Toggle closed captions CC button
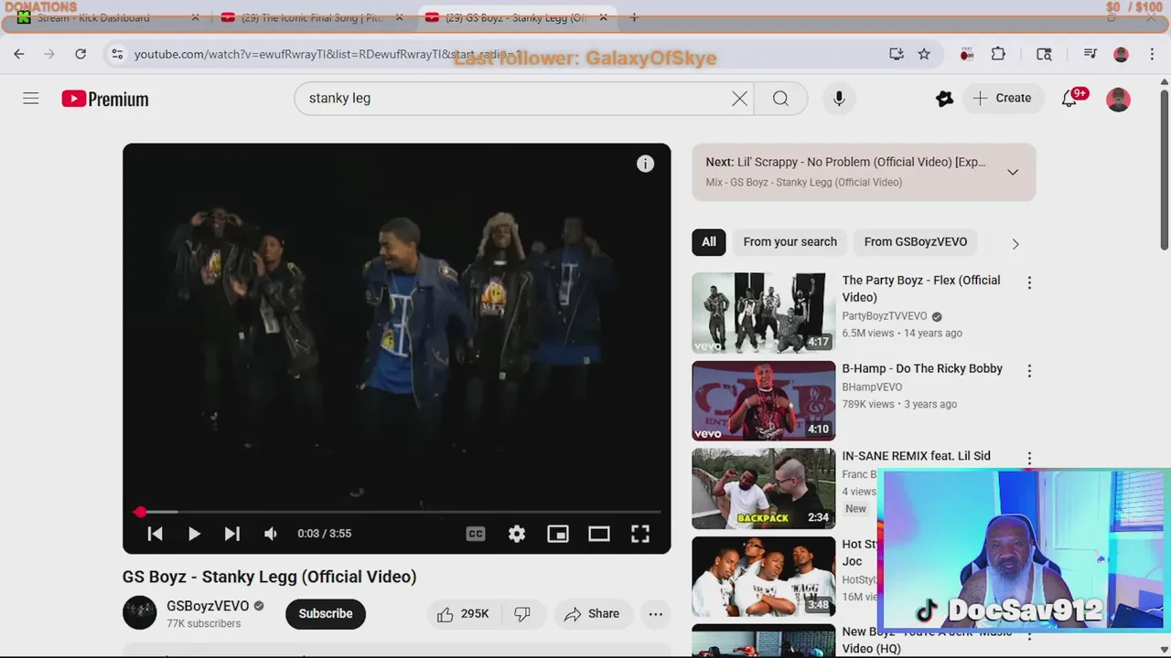This screenshot has width=1171, height=658. coord(476,534)
